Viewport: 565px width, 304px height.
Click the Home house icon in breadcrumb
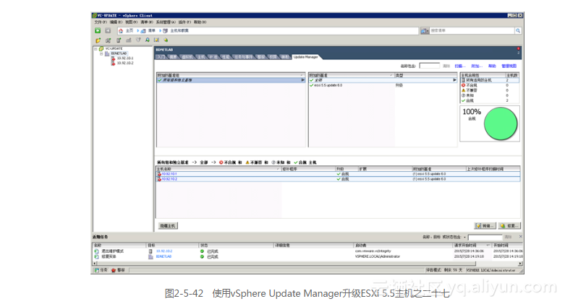[121, 31]
